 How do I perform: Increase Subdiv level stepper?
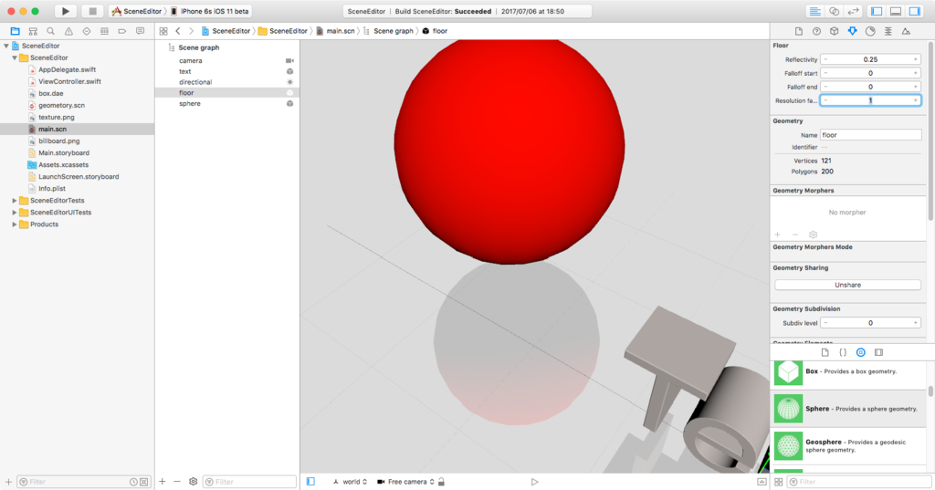click(915, 323)
